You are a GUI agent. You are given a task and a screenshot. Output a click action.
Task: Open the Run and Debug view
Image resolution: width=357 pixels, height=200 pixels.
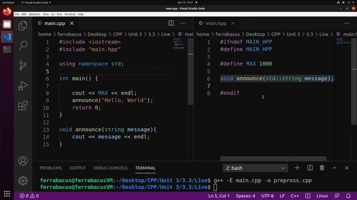coord(23,86)
